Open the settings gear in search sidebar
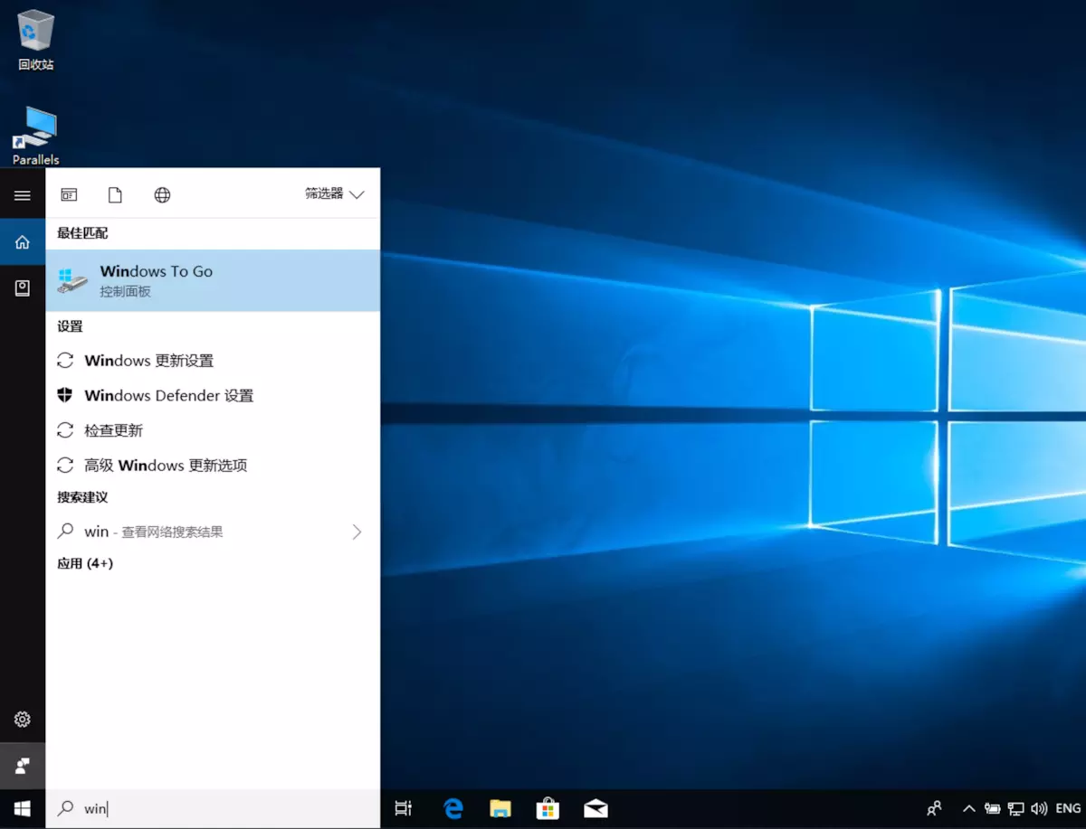This screenshot has width=1086, height=829. coord(23,720)
